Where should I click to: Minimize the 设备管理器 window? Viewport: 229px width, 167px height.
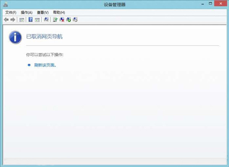[203, 4]
